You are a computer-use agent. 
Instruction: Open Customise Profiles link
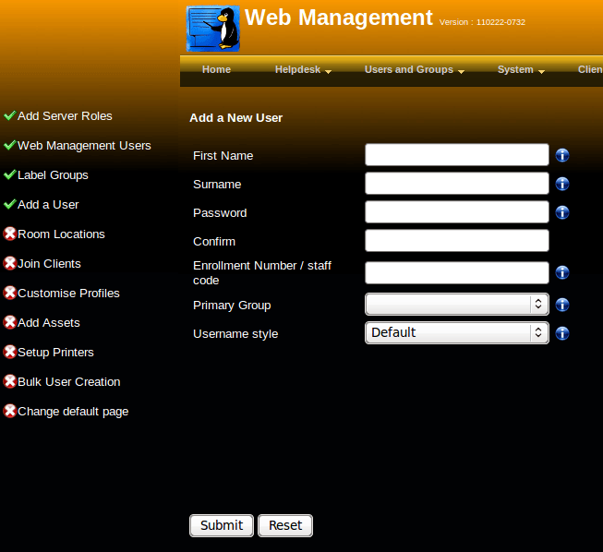click(69, 294)
